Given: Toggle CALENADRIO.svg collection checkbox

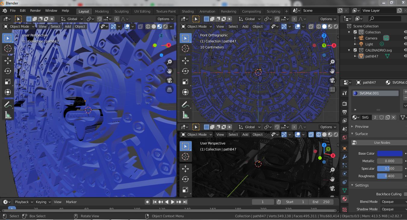Looking at the screenshot, I should [x=355, y=50].
